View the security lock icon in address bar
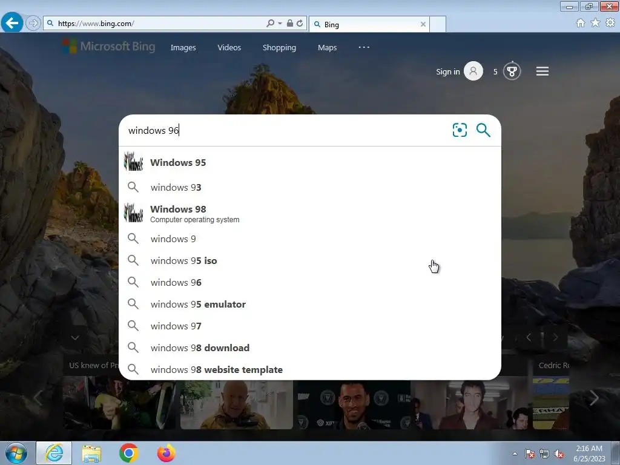Viewport: 620px width, 465px height. (x=290, y=24)
